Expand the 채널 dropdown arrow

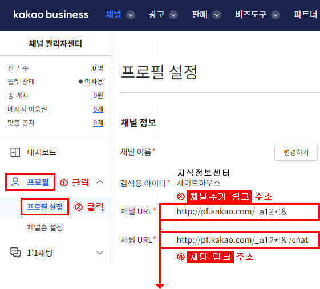(131, 15)
